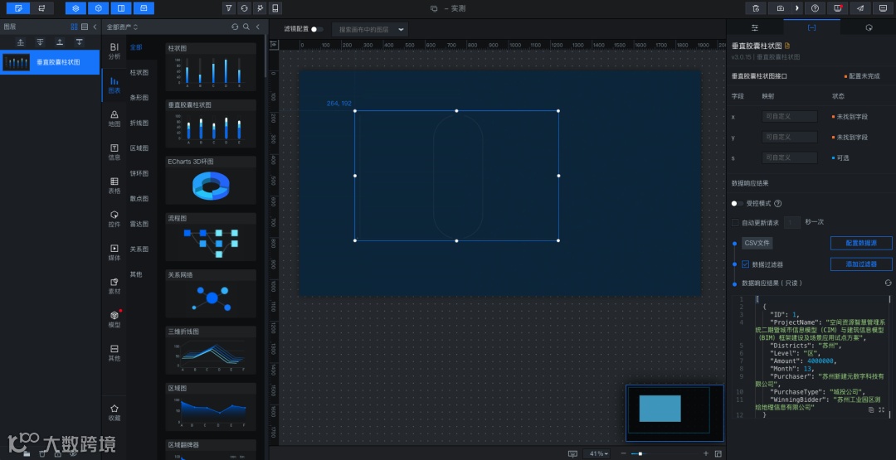Select 信息 info category in sidebar
The height and width of the screenshot is (460, 896).
114,152
